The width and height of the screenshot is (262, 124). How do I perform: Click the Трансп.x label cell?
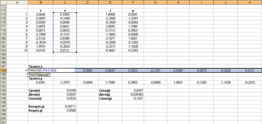[41, 66]
